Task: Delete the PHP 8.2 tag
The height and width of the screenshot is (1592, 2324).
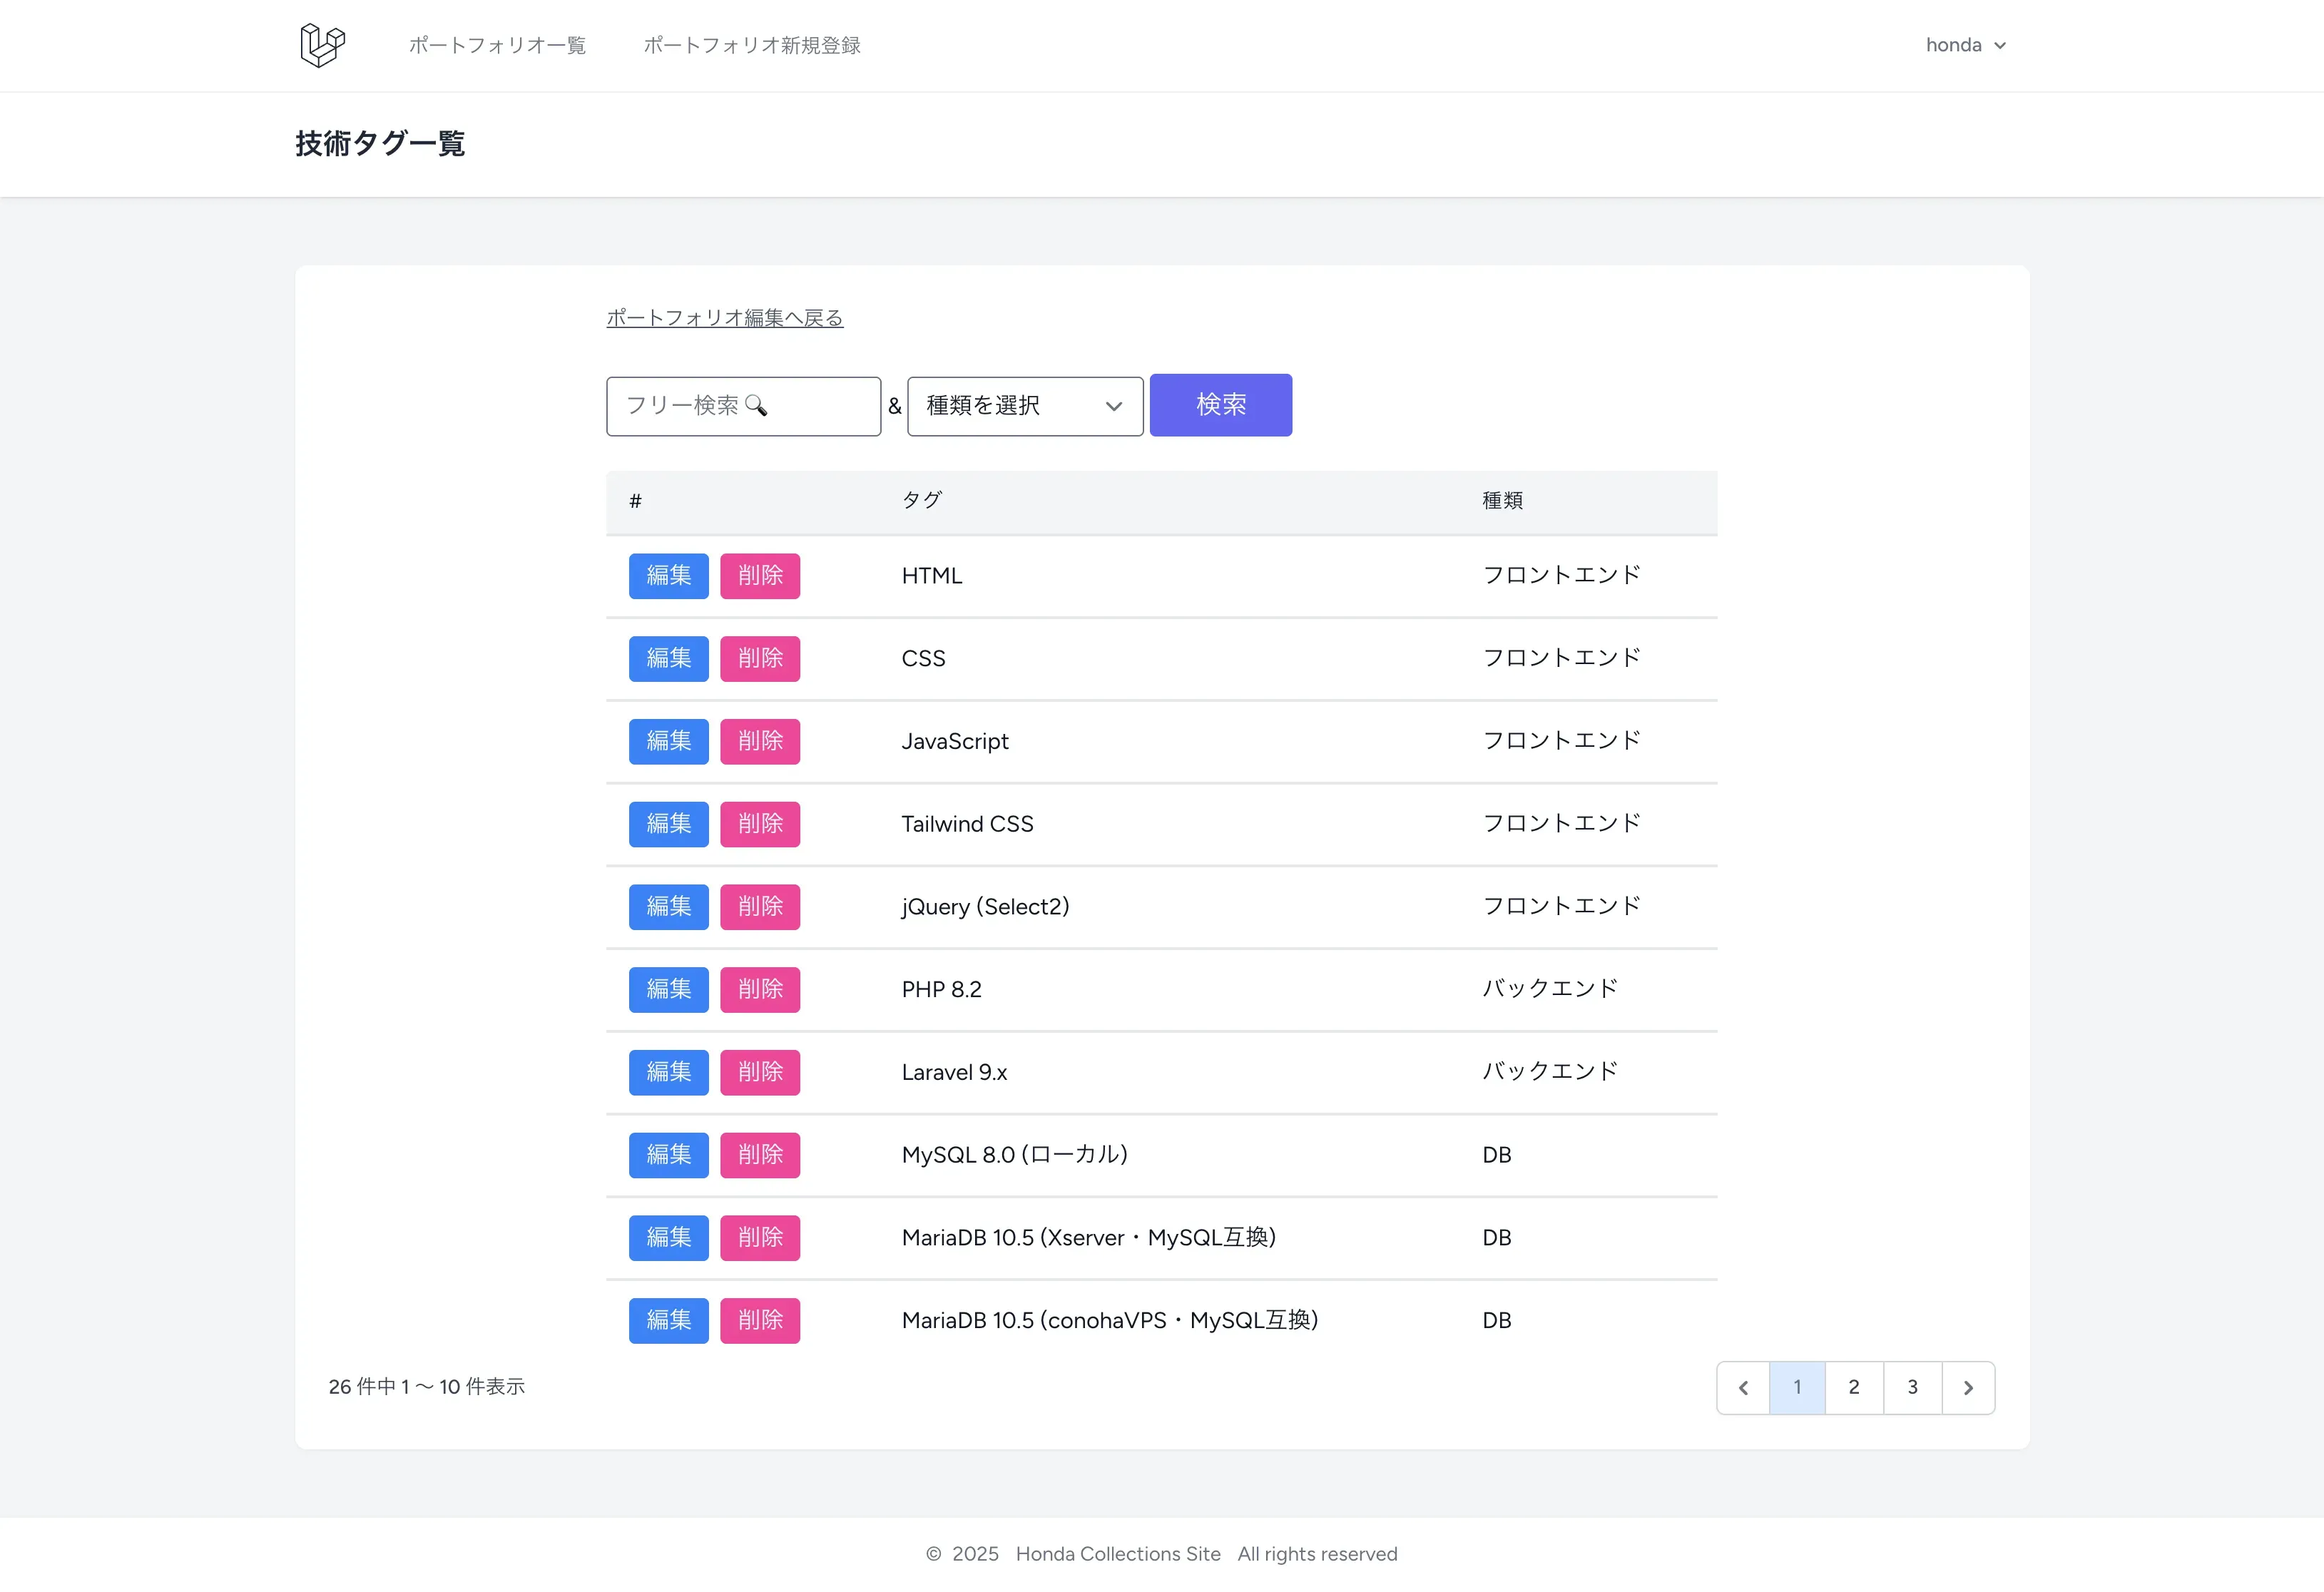Action: point(760,990)
